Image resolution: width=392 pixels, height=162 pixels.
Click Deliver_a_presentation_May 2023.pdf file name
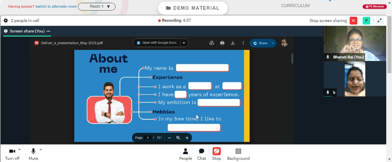point(72,43)
